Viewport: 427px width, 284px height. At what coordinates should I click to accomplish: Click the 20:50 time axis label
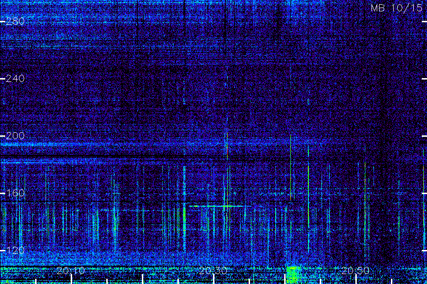[x=355, y=271]
